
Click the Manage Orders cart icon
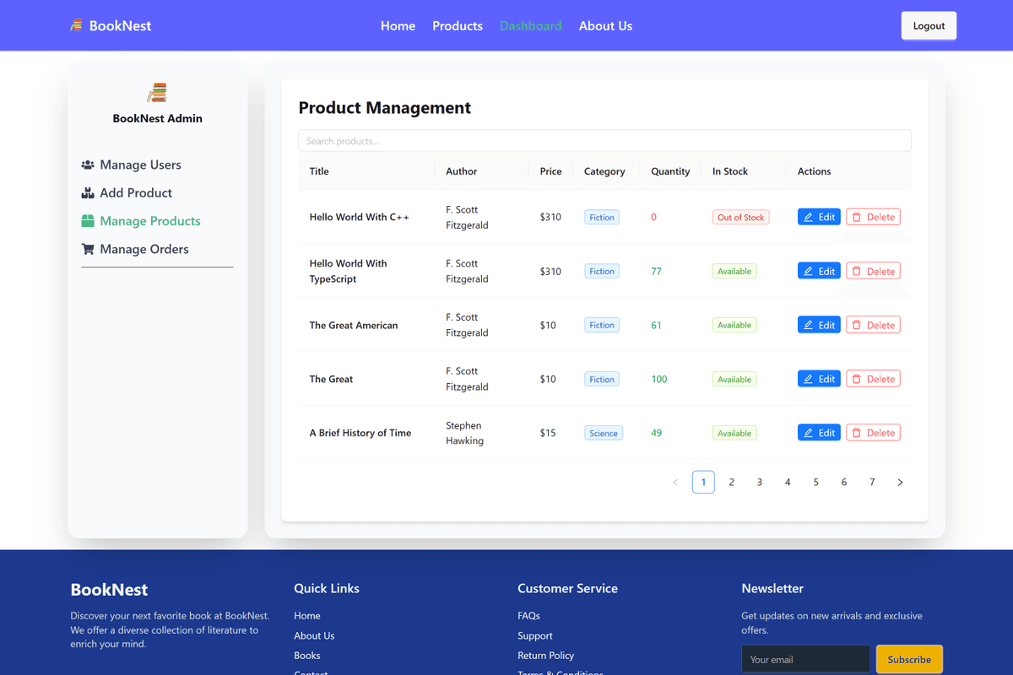tap(88, 249)
